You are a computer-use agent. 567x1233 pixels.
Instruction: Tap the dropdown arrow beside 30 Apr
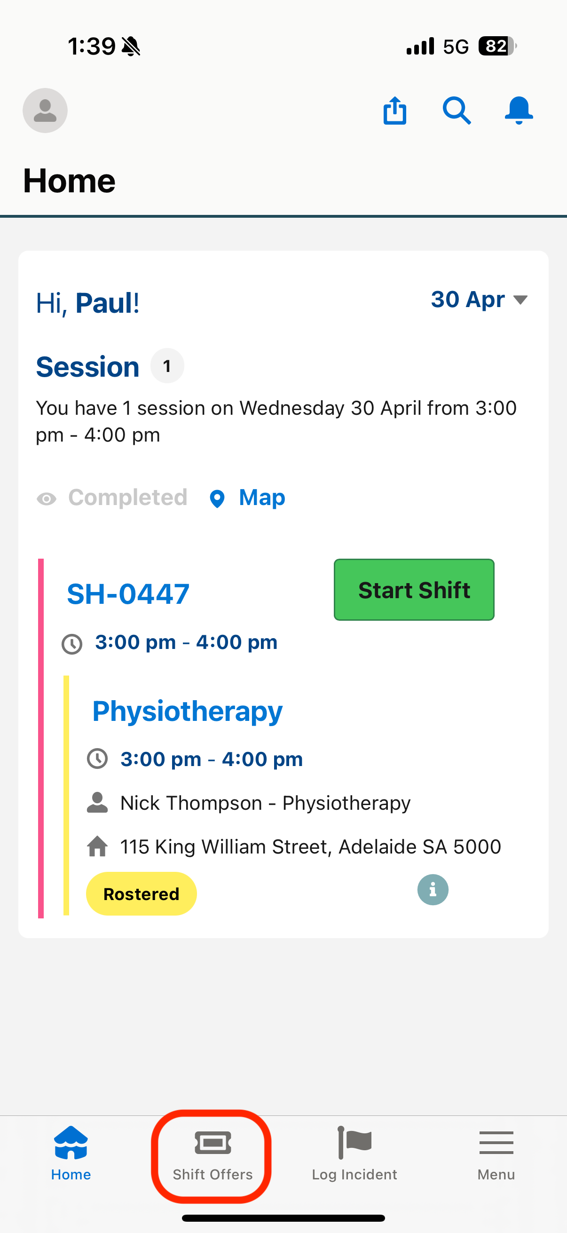[x=520, y=300]
